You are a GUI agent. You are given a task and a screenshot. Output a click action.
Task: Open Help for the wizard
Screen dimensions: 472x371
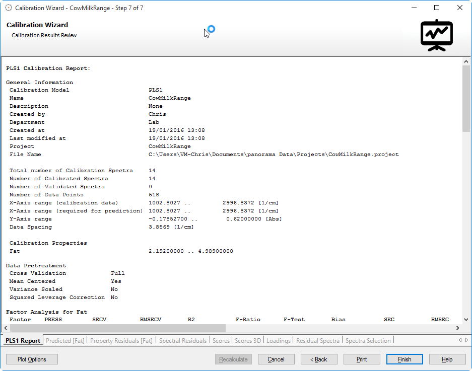[x=447, y=359]
